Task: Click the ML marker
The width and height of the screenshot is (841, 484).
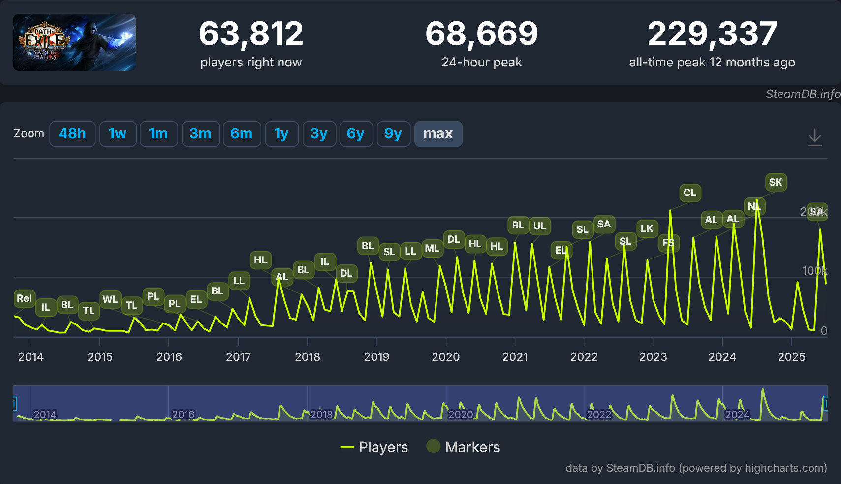Action: click(x=432, y=248)
